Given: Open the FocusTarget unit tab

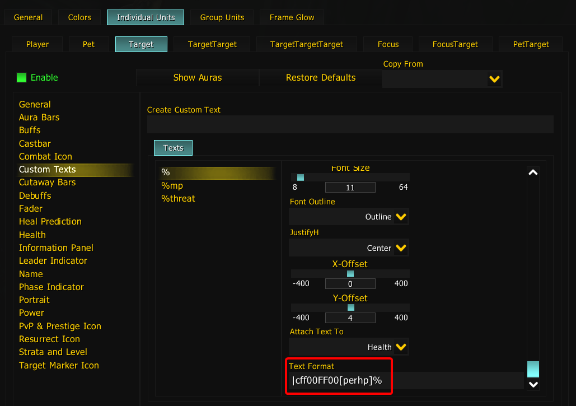Looking at the screenshot, I should tap(455, 44).
